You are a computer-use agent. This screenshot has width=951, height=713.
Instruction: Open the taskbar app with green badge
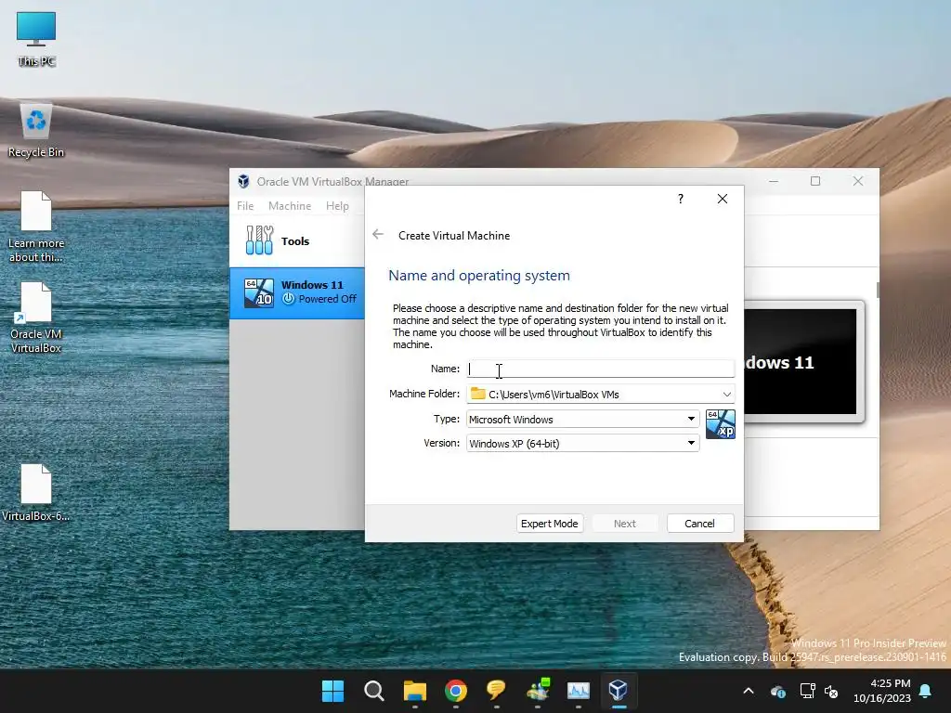click(538, 690)
